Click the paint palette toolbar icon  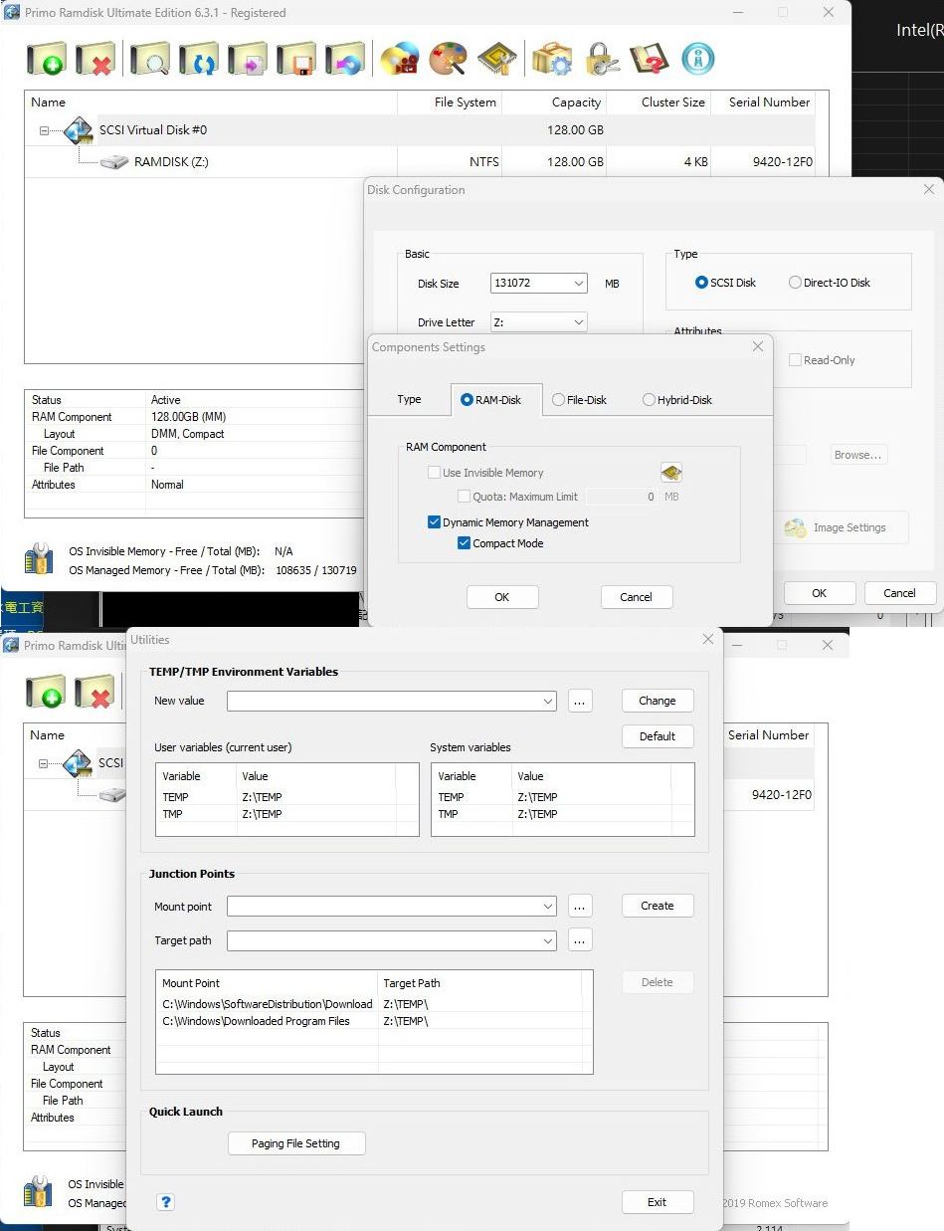(x=448, y=60)
